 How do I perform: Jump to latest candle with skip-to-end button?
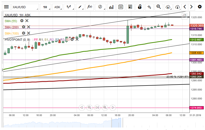click(97, 108)
